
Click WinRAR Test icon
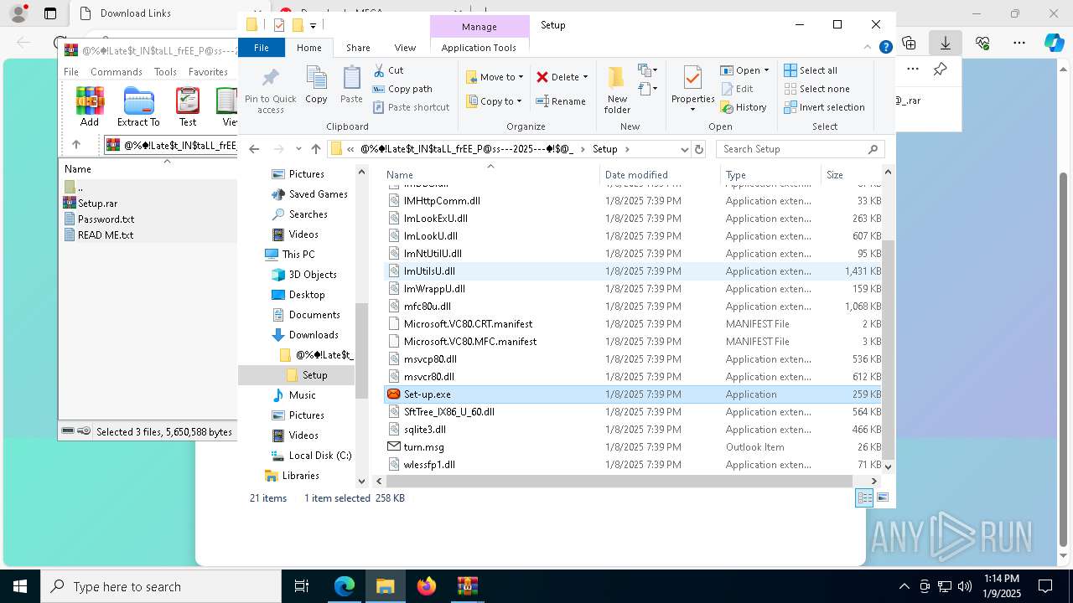click(x=188, y=107)
